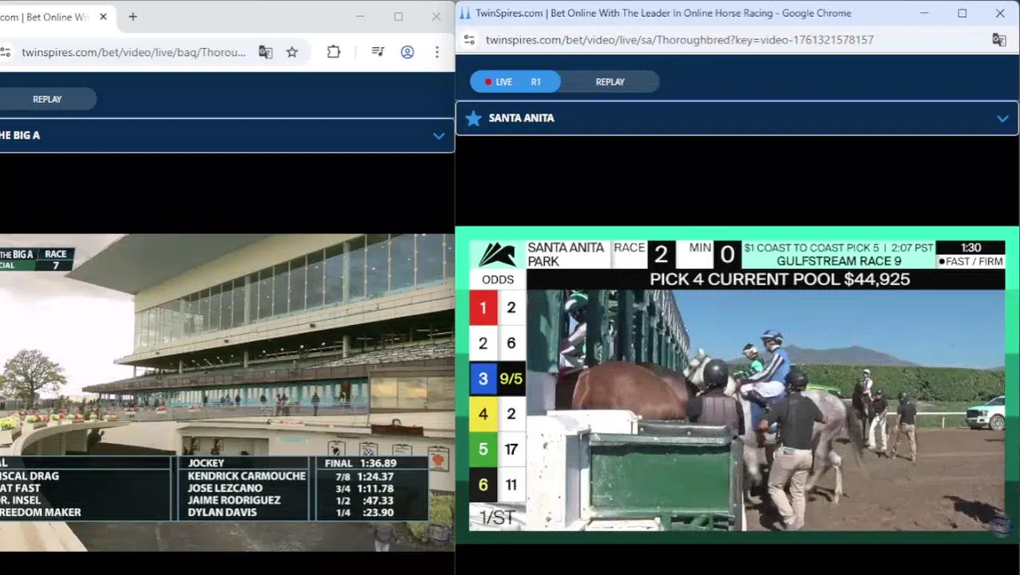
Task: Maximize the left Chrome window
Action: 398,17
